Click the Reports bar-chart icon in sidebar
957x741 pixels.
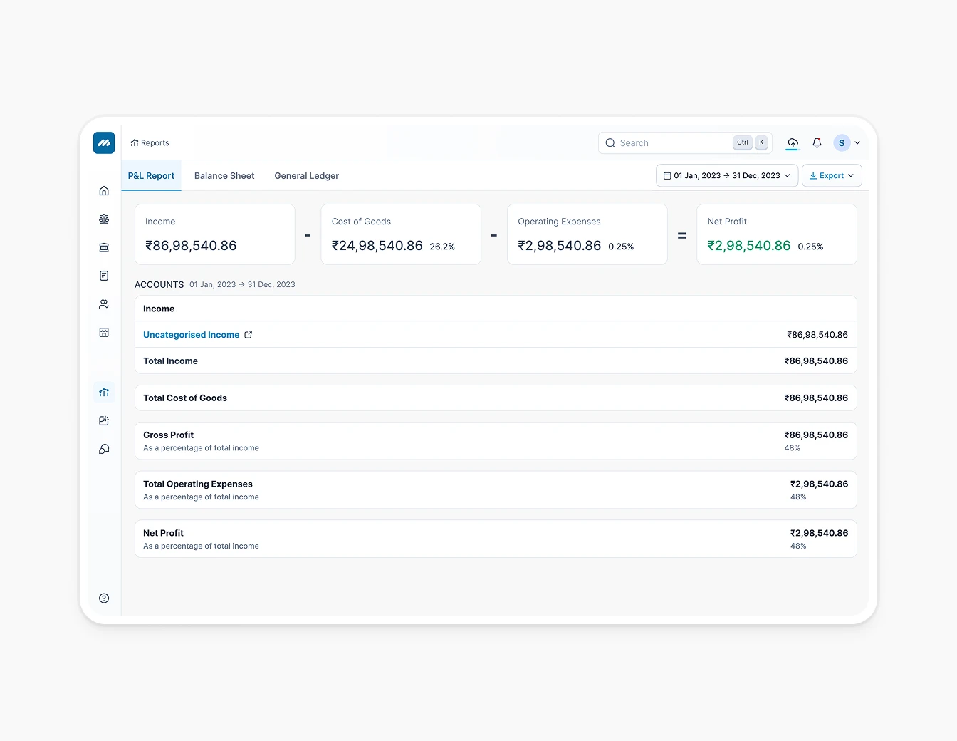104,393
